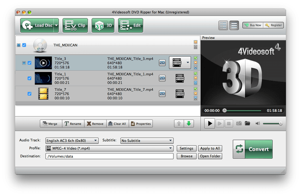Click the Merge button
This screenshot has width=301, height=196.
pos(51,123)
